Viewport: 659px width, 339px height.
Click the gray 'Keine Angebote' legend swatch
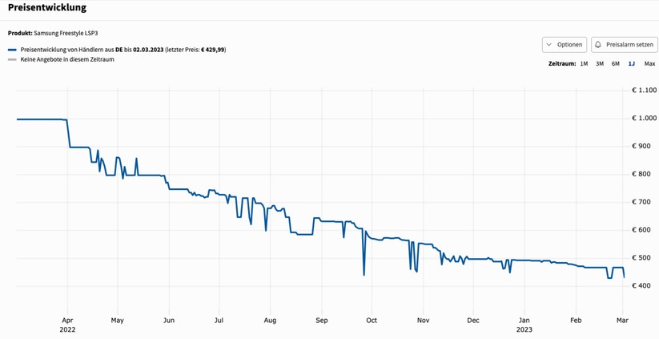(x=12, y=59)
